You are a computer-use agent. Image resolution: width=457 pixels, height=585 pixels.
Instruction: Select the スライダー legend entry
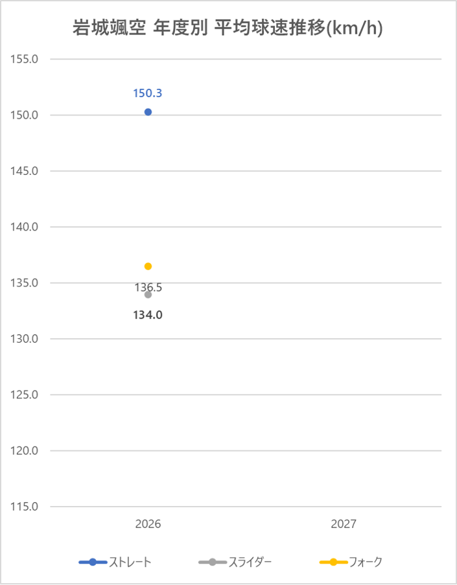(250, 562)
